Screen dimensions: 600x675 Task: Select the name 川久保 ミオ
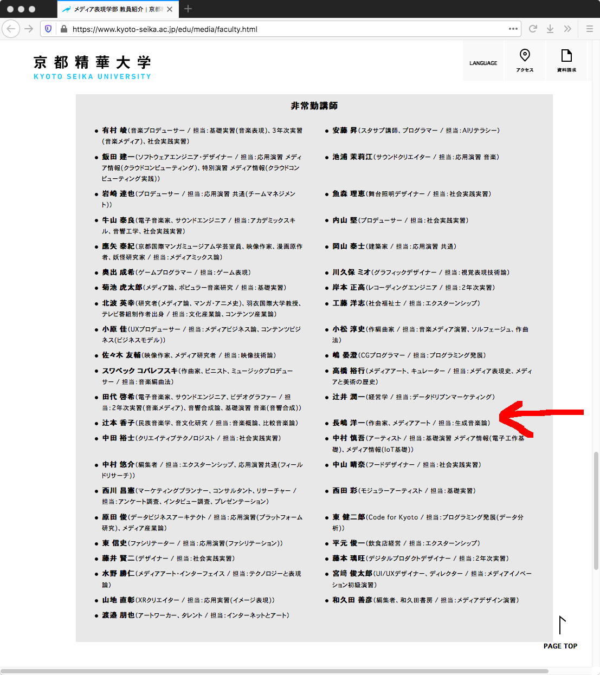[351, 272]
